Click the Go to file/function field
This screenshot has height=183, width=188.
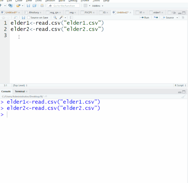pyautogui.click(x=65, y=6)
